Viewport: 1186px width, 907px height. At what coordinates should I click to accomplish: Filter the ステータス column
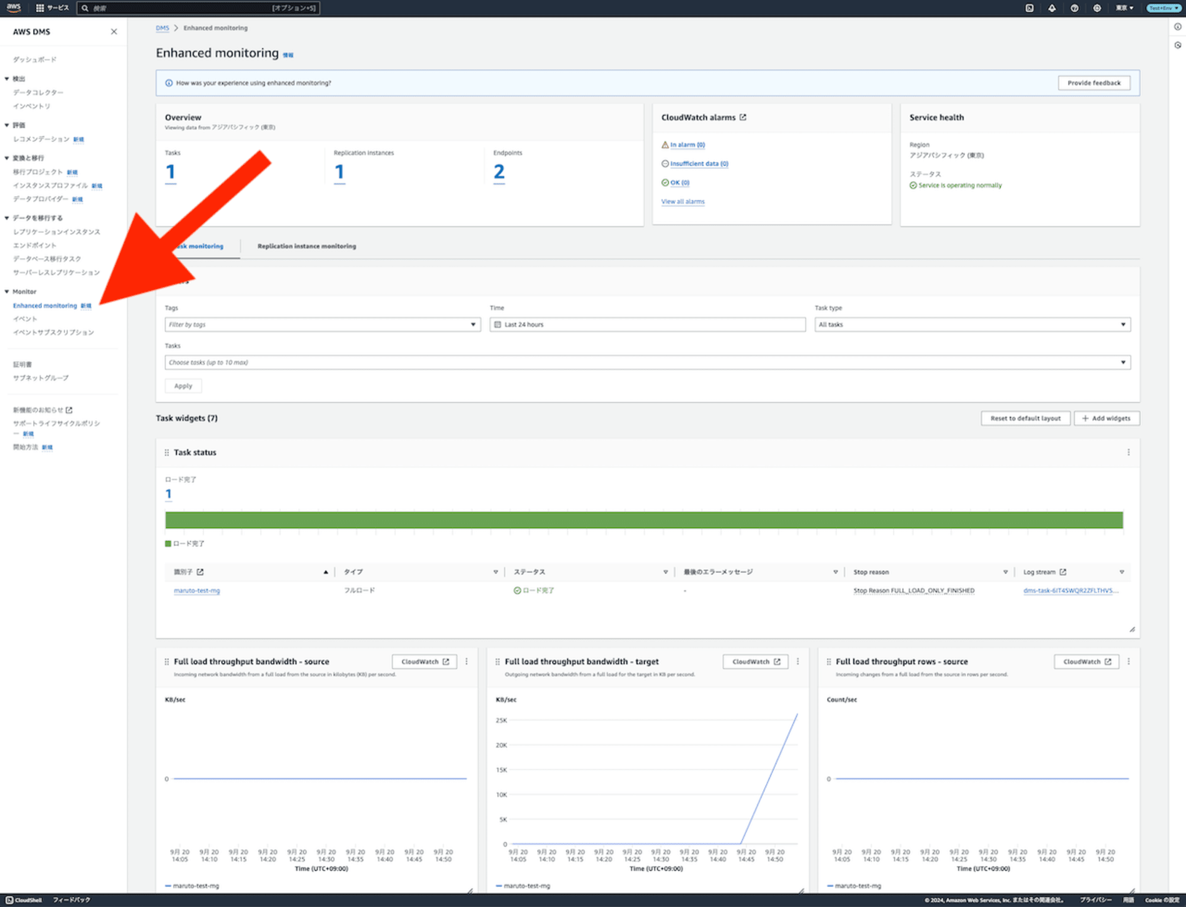point(665,572)
